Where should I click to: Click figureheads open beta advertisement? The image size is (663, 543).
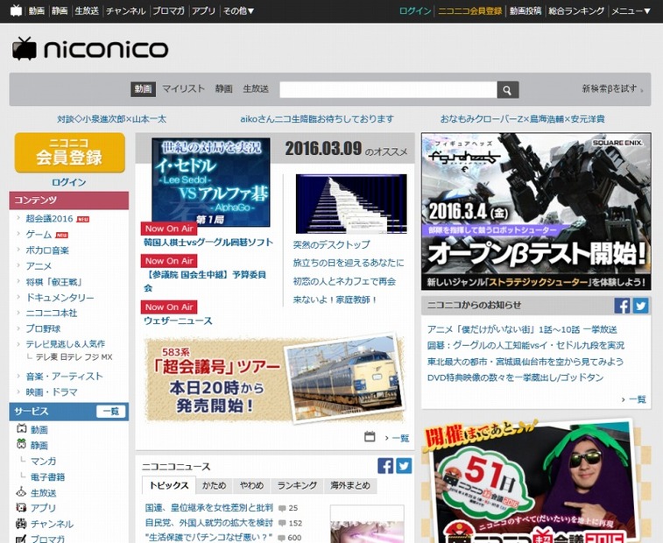click(536, 211)
